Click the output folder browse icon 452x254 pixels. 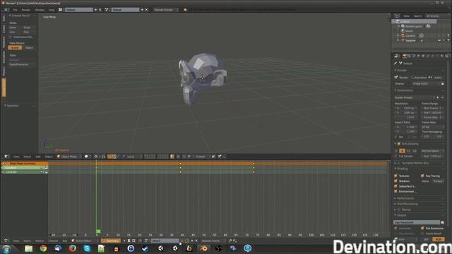point(442,223)
